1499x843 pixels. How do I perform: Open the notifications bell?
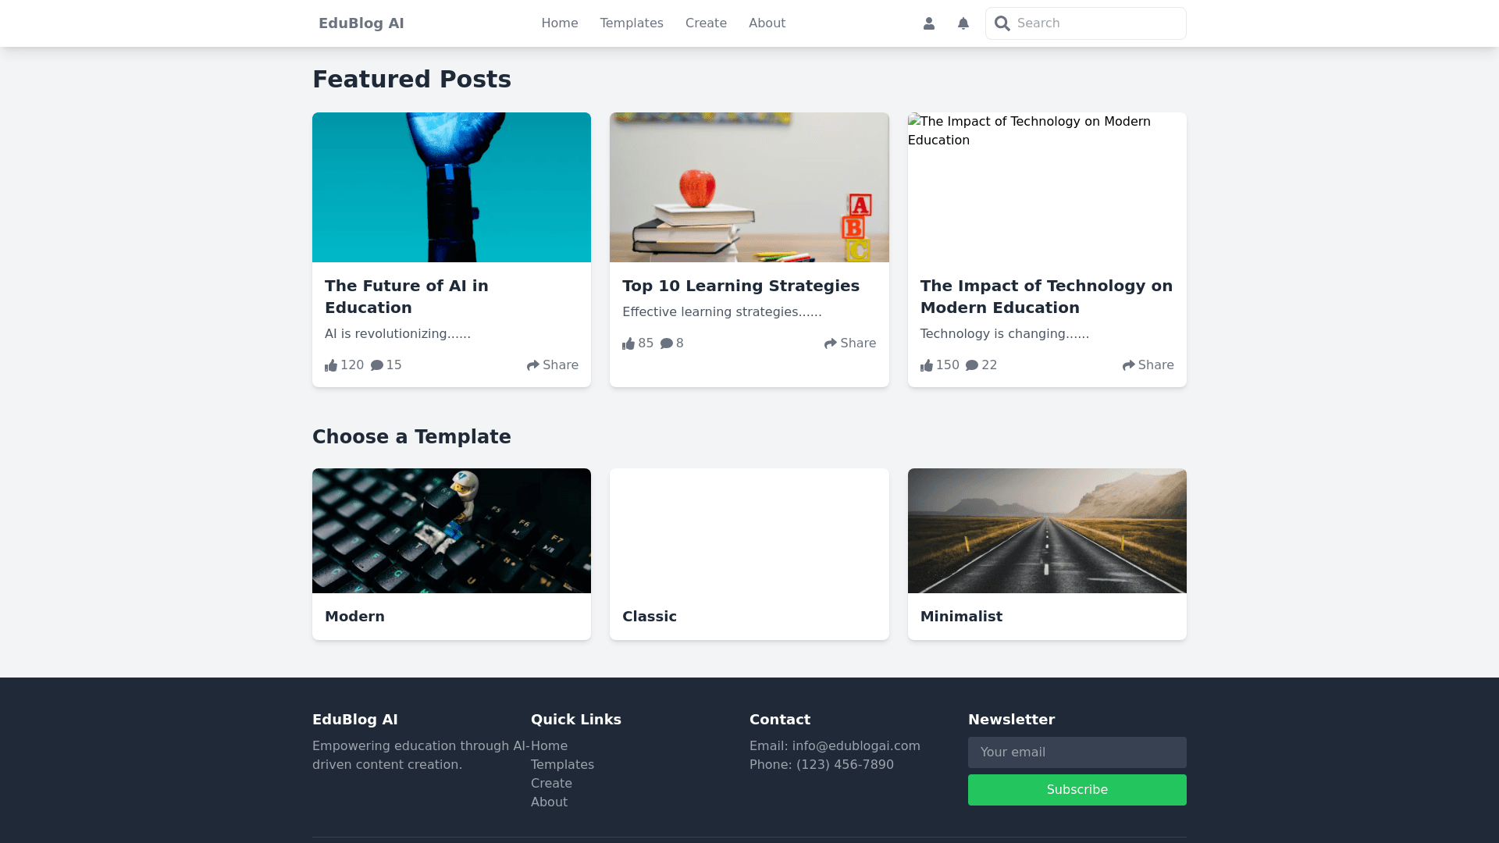coord(963,23)
